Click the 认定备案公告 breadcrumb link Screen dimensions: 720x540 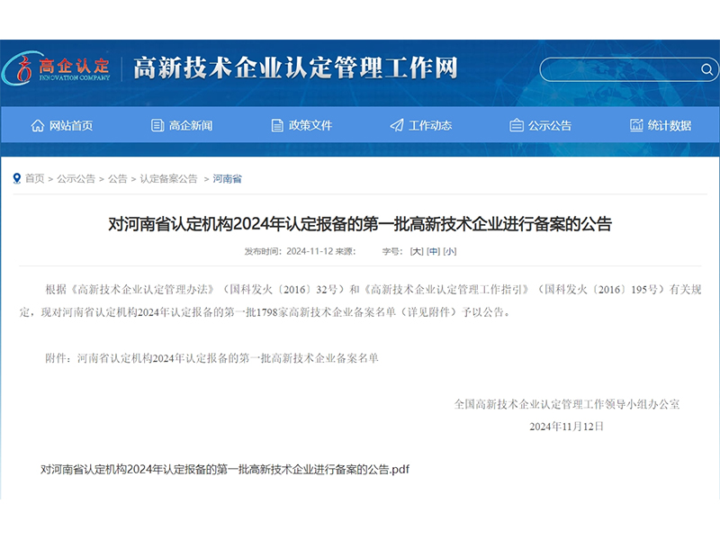[166, 178]
